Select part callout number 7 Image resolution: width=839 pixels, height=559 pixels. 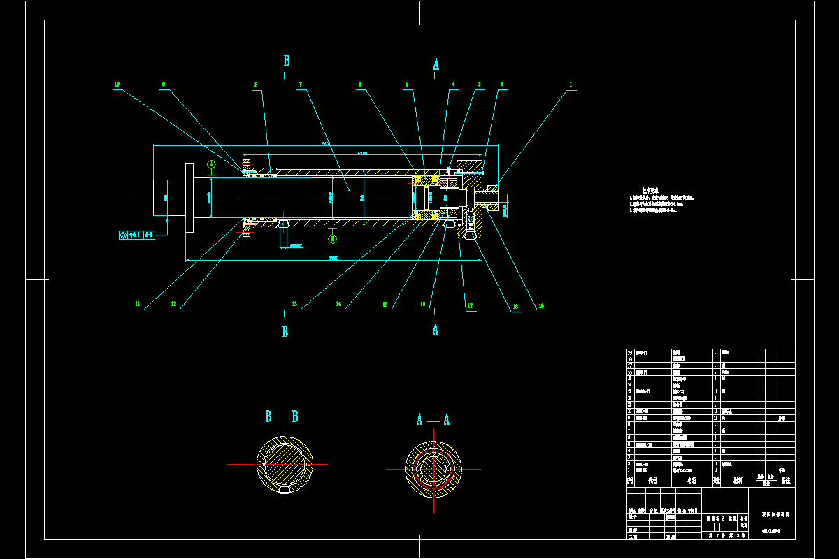pyautogui.click(x=300, y=85)
